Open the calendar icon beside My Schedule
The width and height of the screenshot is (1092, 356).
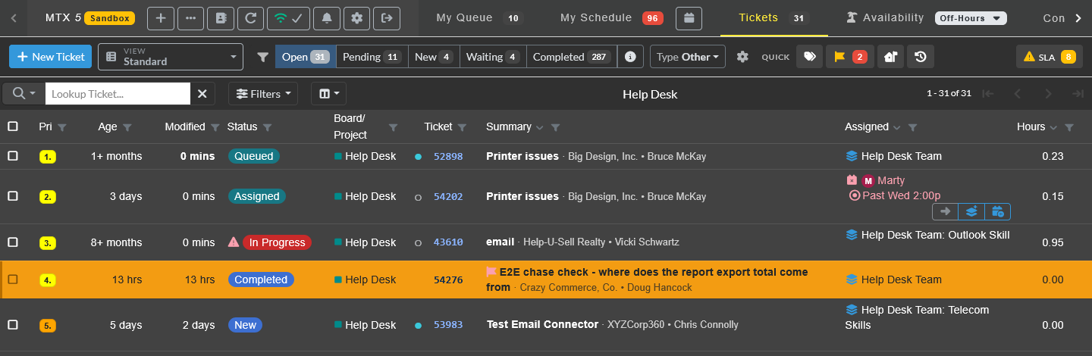click(x=689, y=17)
